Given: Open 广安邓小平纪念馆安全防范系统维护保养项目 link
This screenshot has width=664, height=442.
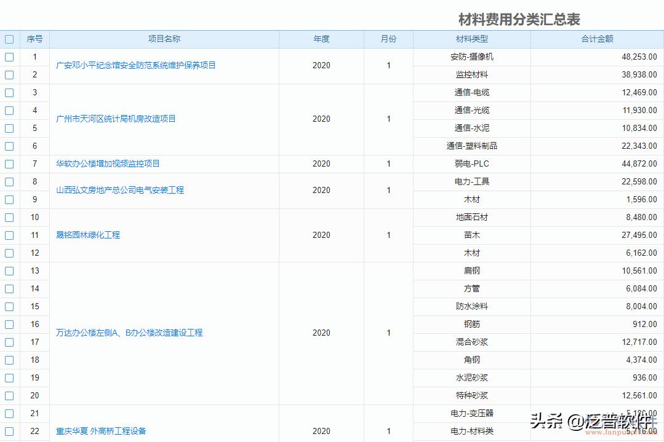Looking at the screenshot, I should (x=135, y=65).
